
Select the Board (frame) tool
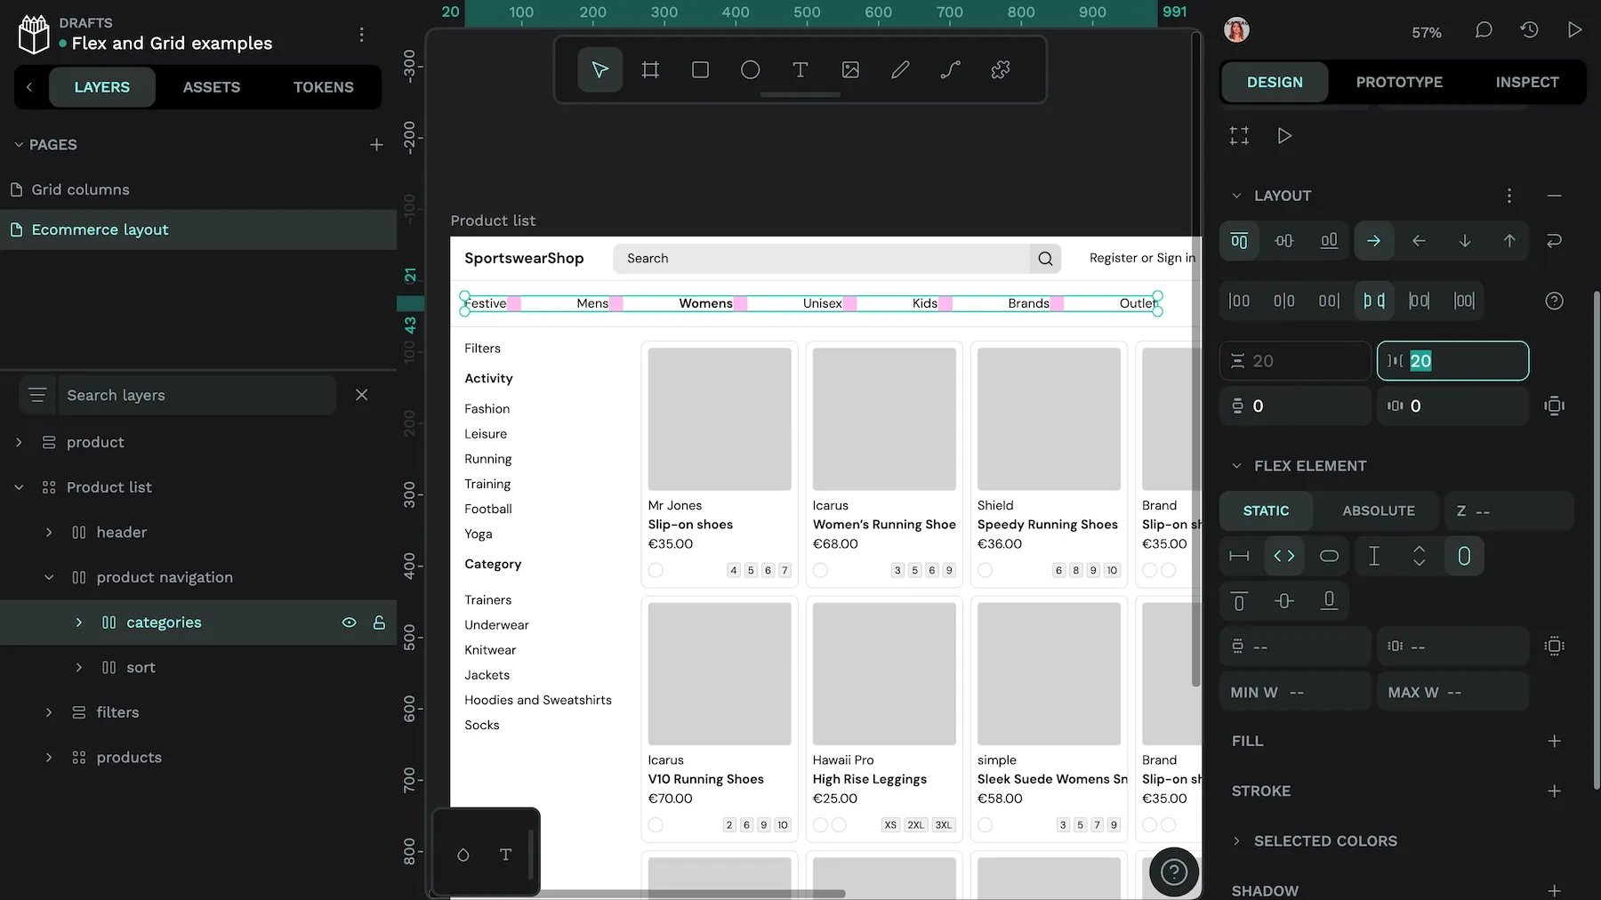click(650, 69)
